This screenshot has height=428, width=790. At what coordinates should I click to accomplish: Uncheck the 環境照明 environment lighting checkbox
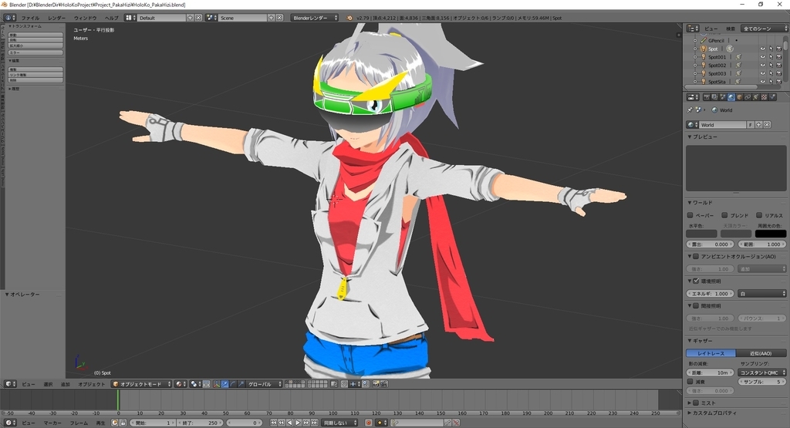pyautogui.click(x=696, y=281)
